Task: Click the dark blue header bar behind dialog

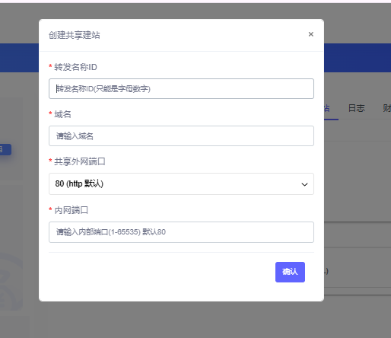Action: coord(358,58)
